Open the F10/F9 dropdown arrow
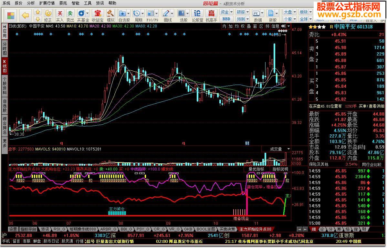Screen dimensions: 387x248 (x=156, y=13)
